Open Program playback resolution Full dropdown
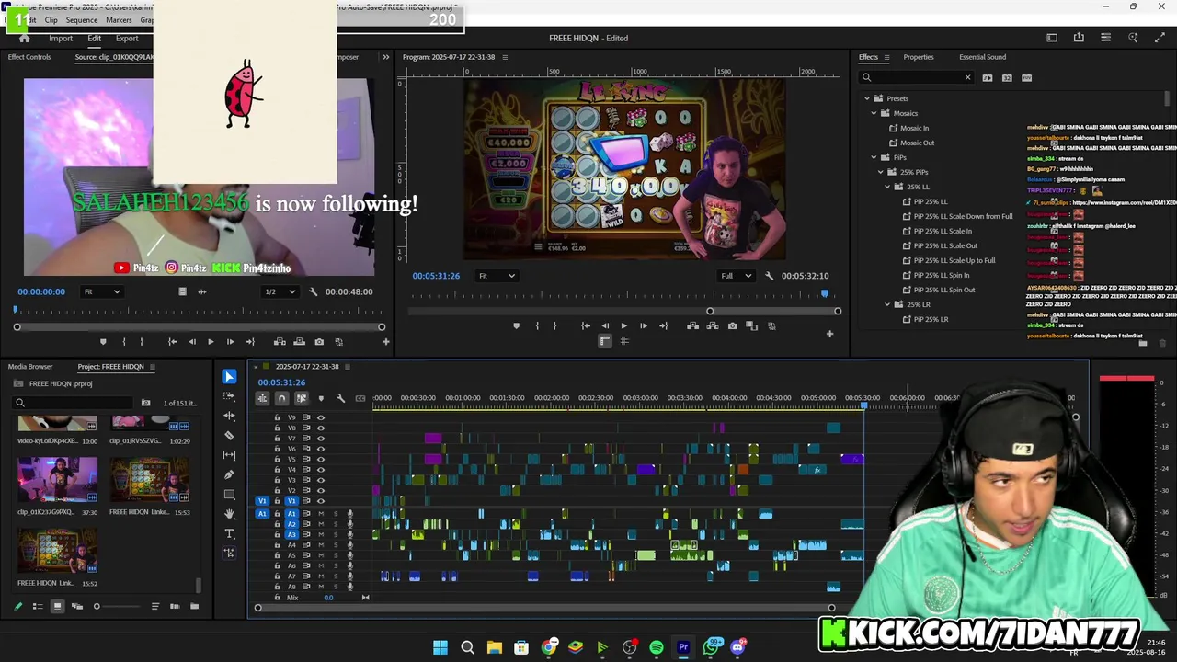Image resolution: width=1177 pixels, height=662 pixels. point(737,276)
